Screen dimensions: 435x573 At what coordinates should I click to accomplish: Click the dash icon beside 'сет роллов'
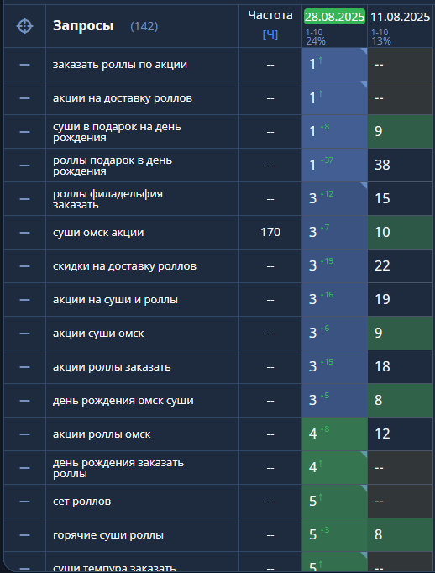[25, 502]
